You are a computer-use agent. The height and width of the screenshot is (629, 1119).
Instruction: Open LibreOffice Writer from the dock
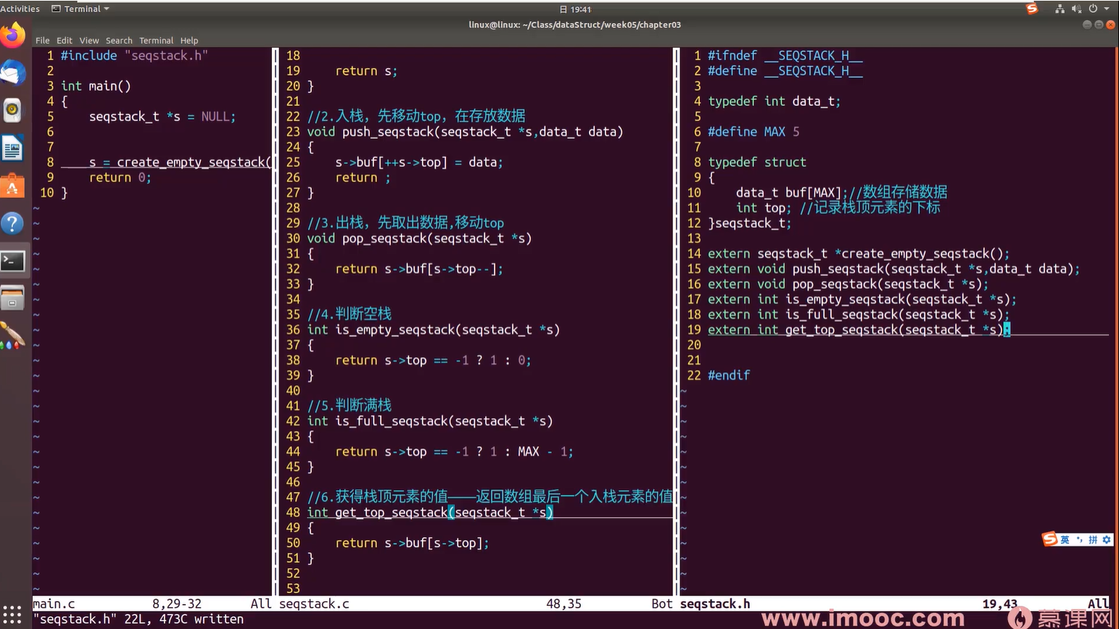click(13, 149)
